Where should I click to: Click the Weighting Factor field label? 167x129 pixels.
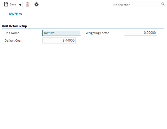pyautogui.click(x=97, y=33)
